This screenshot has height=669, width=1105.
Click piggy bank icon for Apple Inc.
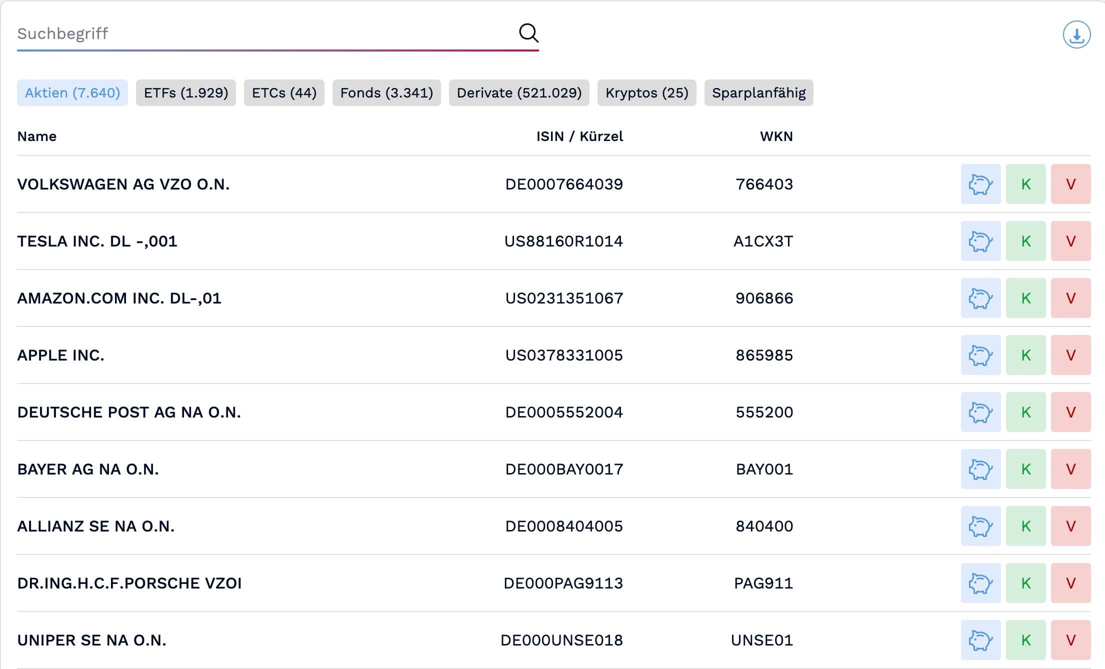980,355
